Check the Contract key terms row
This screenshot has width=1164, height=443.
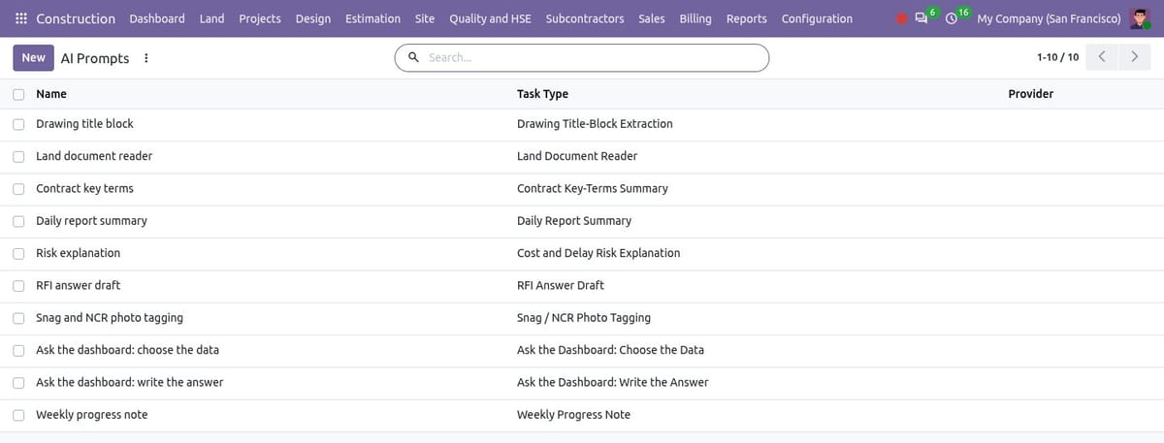pyautogui.click(x=19, y=188)
